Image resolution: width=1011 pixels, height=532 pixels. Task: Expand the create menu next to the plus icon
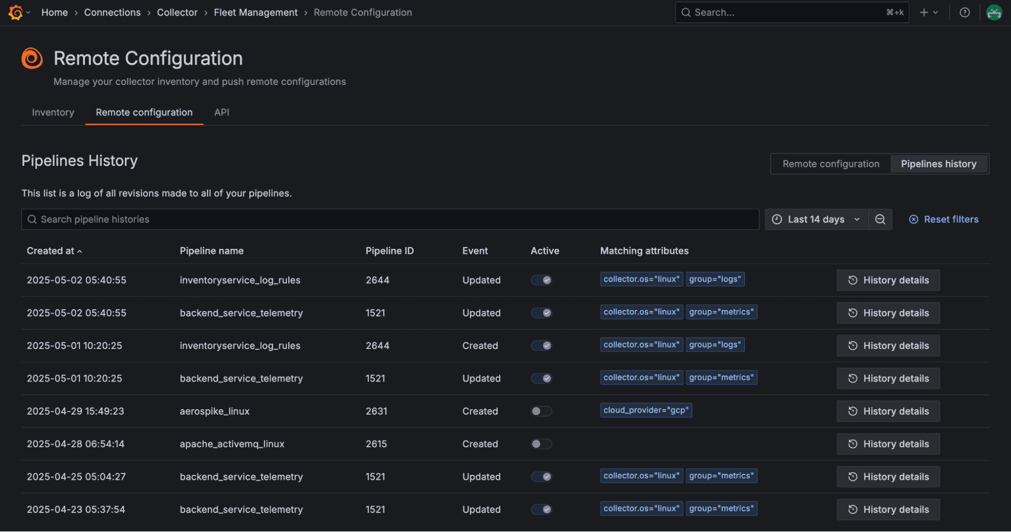tap(935, 12)
